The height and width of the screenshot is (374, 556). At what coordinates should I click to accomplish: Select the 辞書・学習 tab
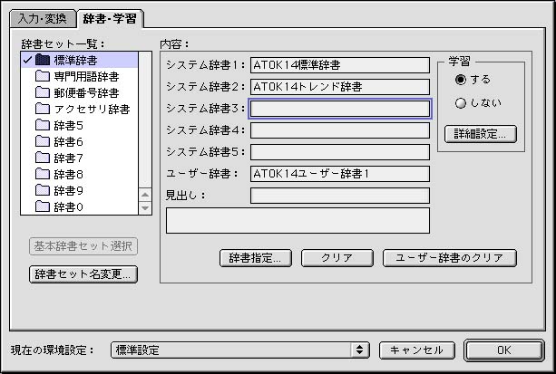point(110,18)
